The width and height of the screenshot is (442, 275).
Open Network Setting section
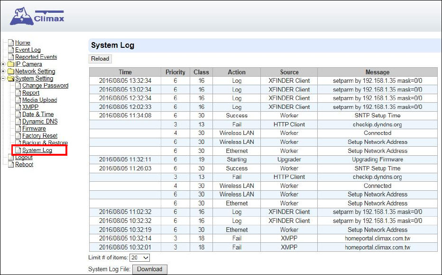(x=35, y=71)
